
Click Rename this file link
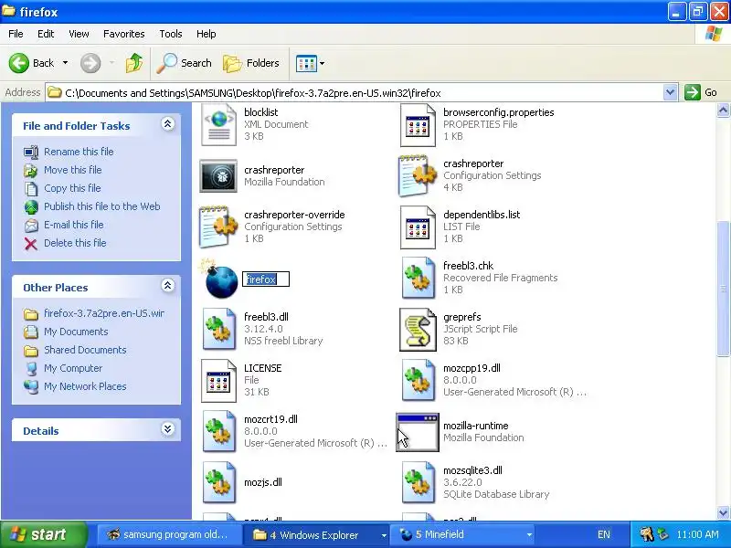tap(79, 152)
